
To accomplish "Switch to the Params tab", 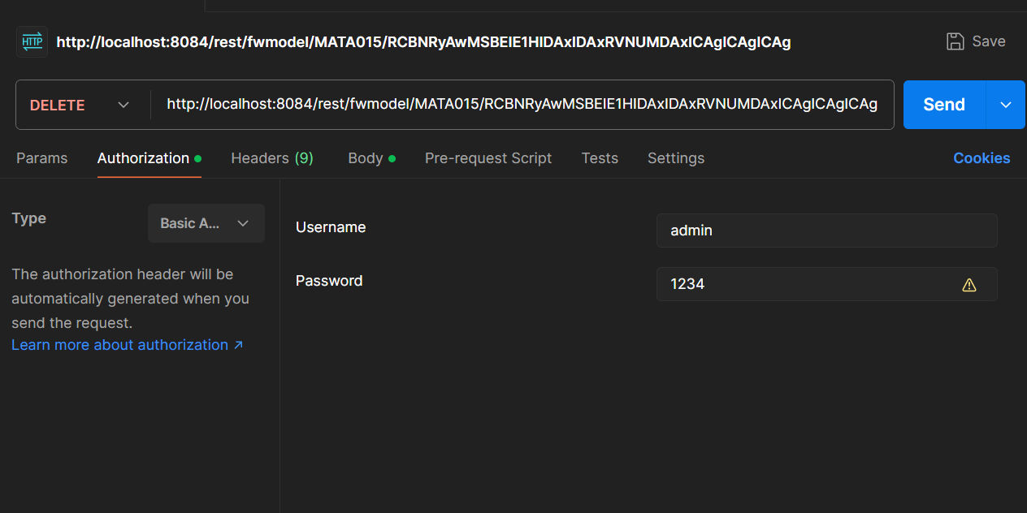I will [42, 158].
